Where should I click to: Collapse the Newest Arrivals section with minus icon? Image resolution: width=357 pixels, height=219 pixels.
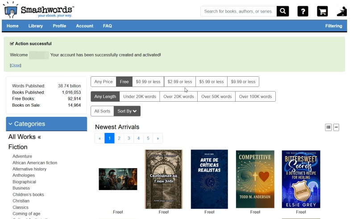336,127
